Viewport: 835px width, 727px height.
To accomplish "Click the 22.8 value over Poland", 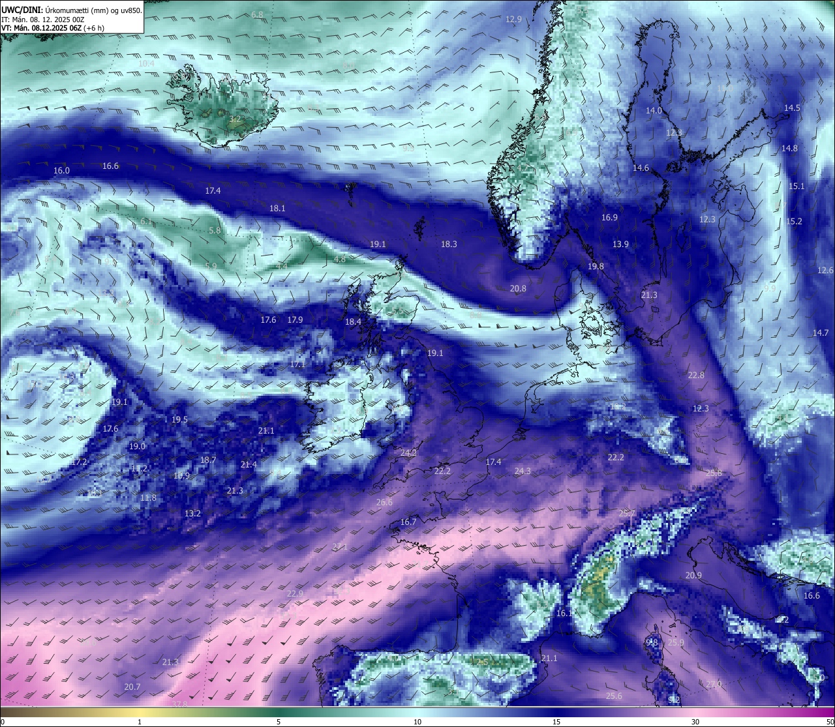I will point(696,375).
